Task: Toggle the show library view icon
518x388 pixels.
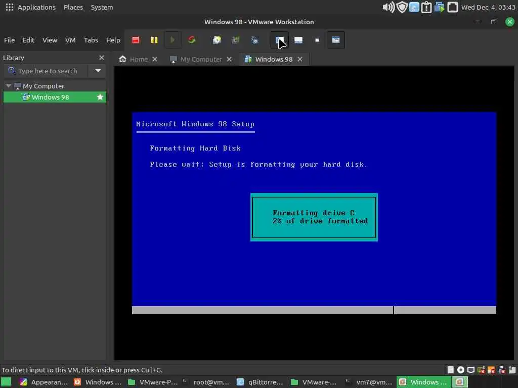Action: point(279,40)
